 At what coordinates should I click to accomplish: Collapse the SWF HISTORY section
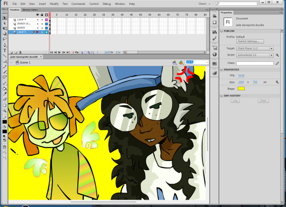(x=221, y=96)
